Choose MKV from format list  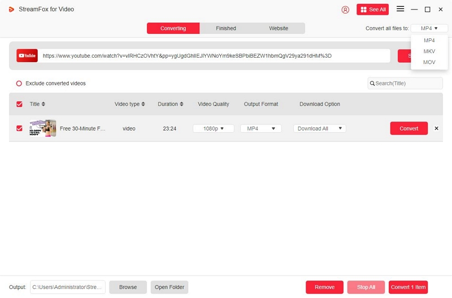coord(429,51)
